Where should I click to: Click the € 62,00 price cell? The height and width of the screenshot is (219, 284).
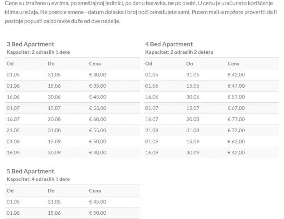(x=236, y=141)
